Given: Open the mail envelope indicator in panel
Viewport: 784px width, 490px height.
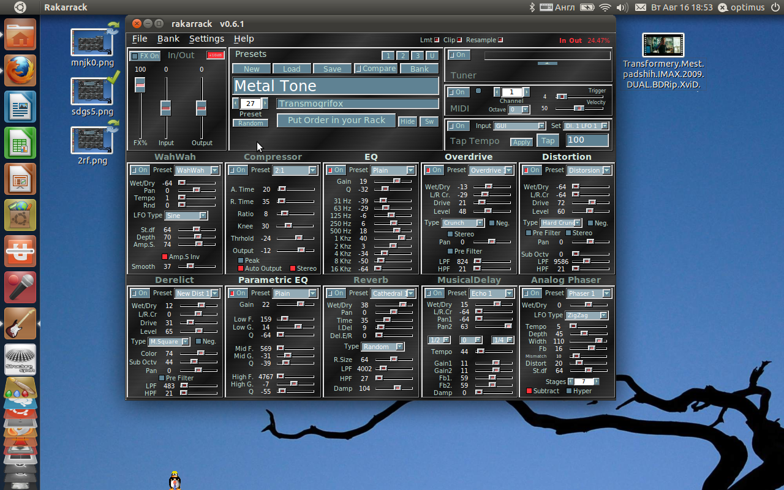Looking at the screenshot, I should pos(640,7).
